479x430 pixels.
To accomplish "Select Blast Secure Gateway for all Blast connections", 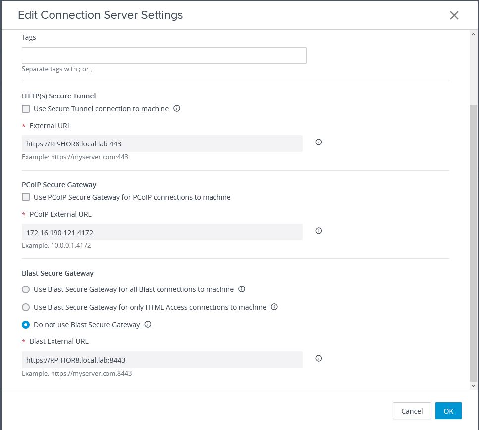I will coord(26,289).
